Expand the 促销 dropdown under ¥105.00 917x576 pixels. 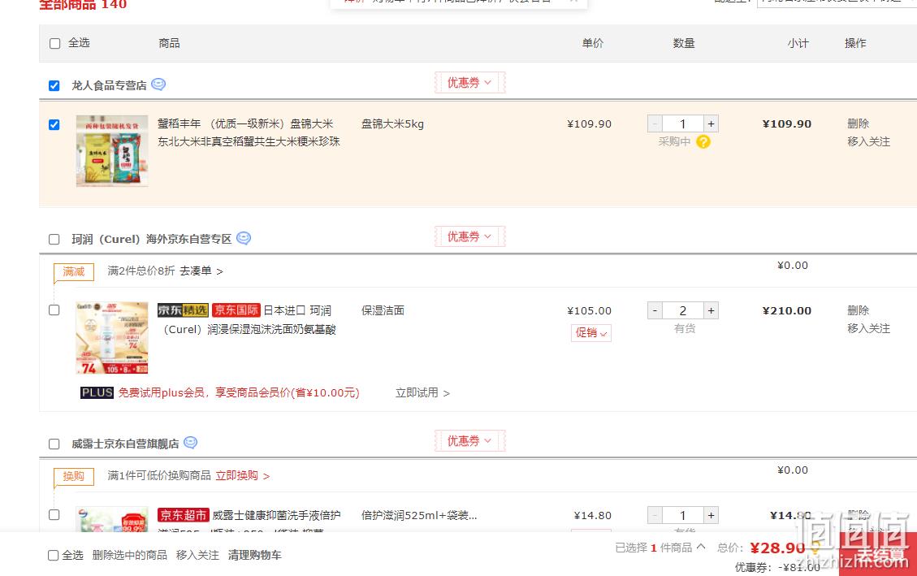point(591,333)
